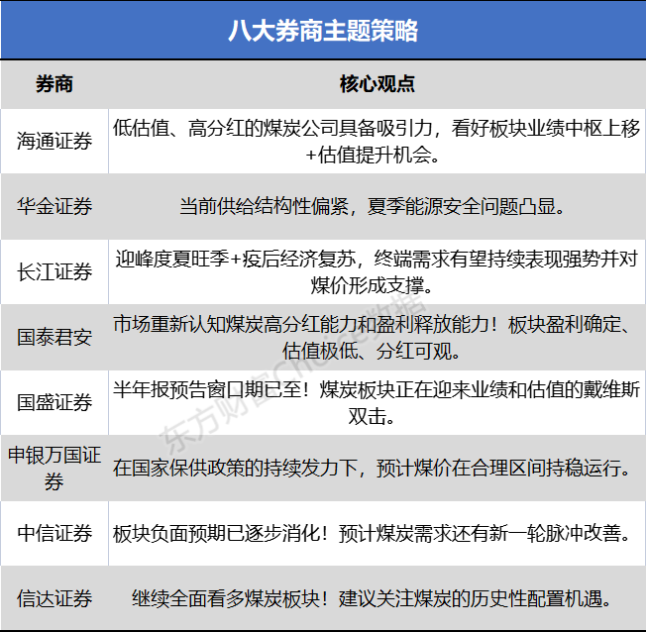Select 中信证券 viewpoint on 板块负面预期
The height and width of the screenshot is (632, 646).
tap(372, 534)
